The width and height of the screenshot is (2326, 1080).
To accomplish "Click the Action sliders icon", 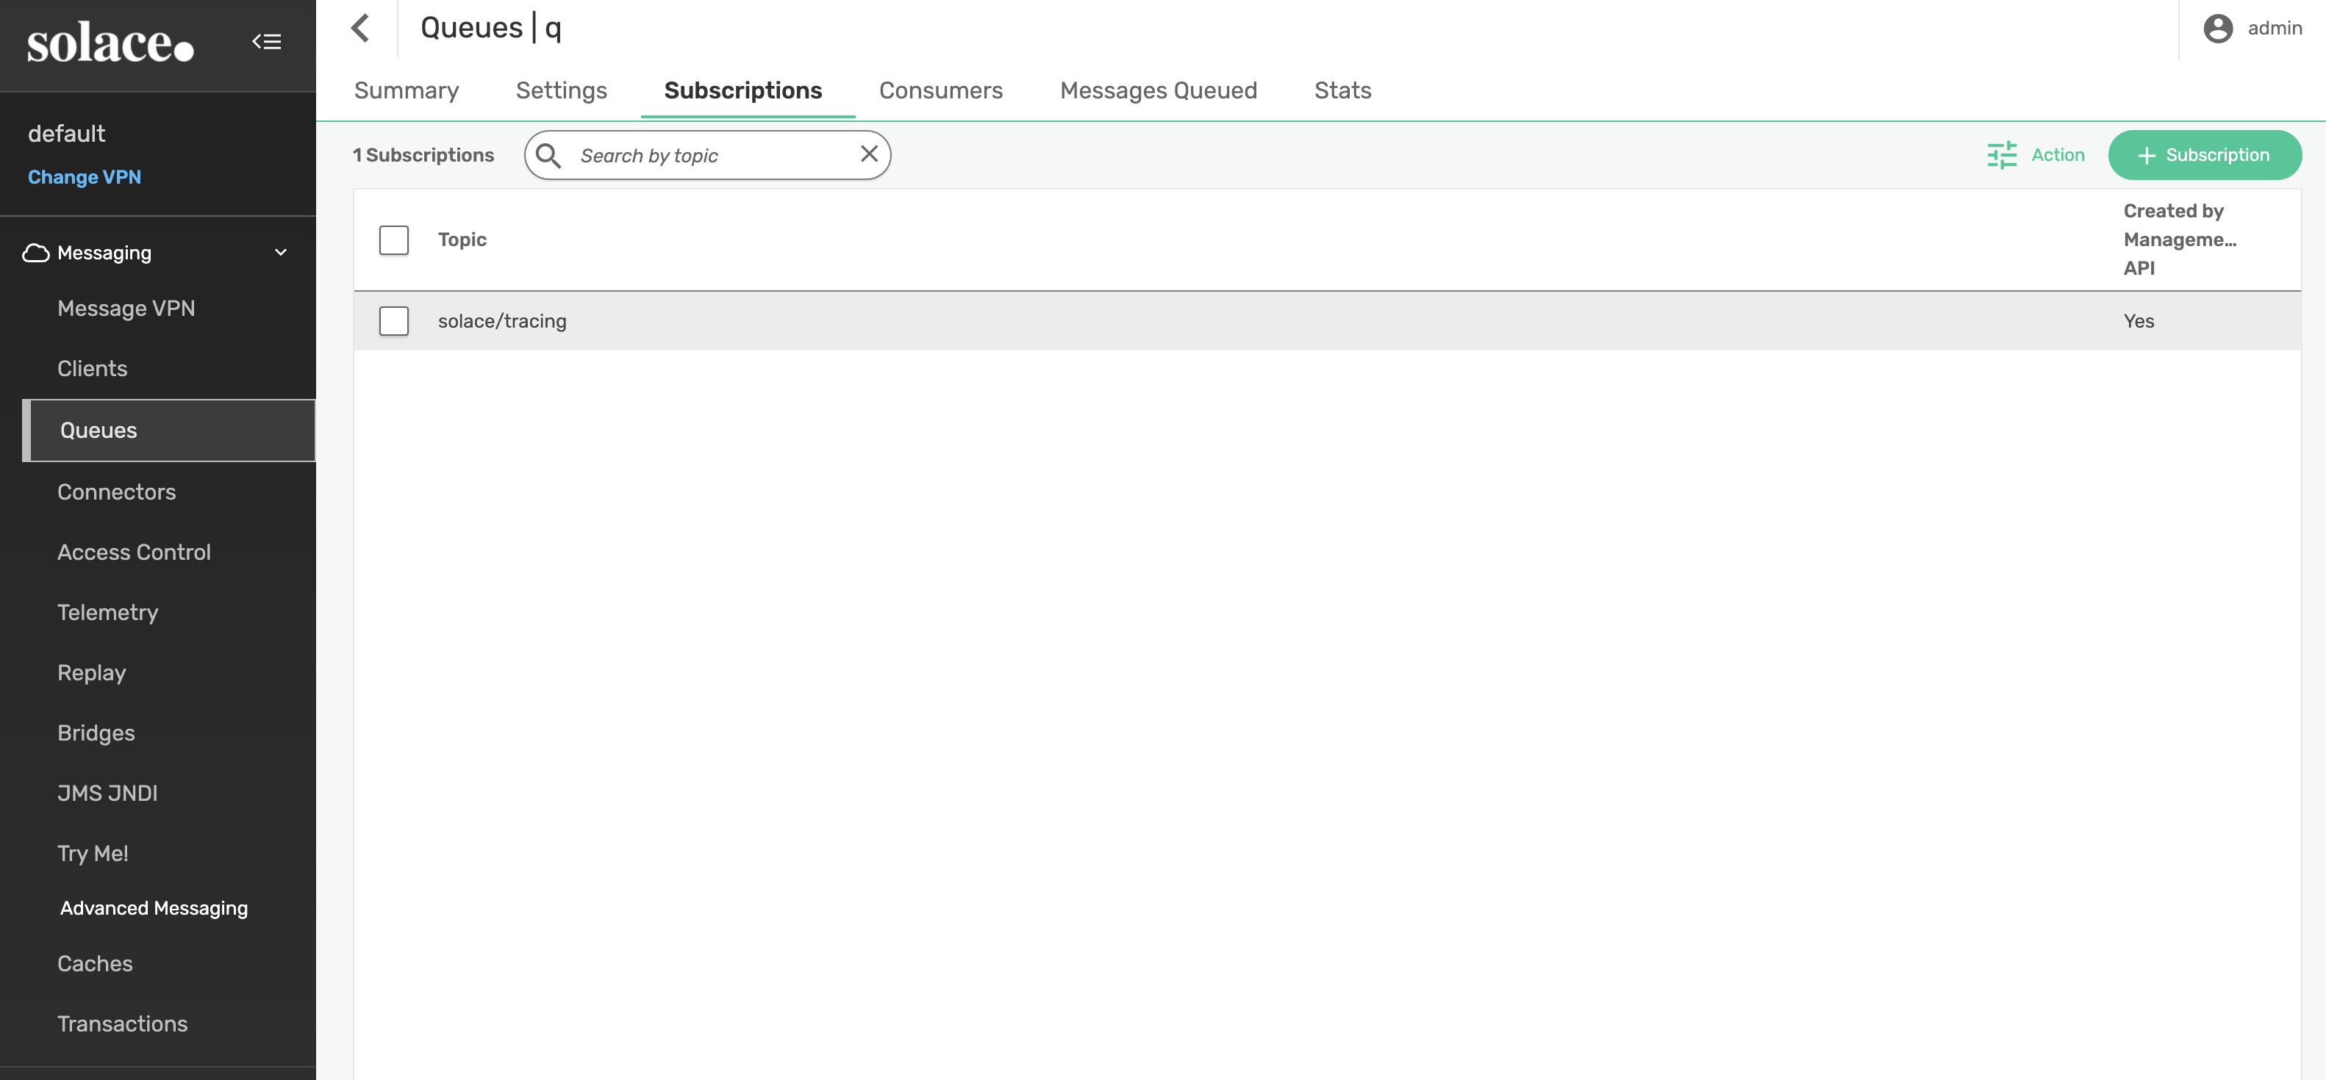I will click(x=2001, y=155).
